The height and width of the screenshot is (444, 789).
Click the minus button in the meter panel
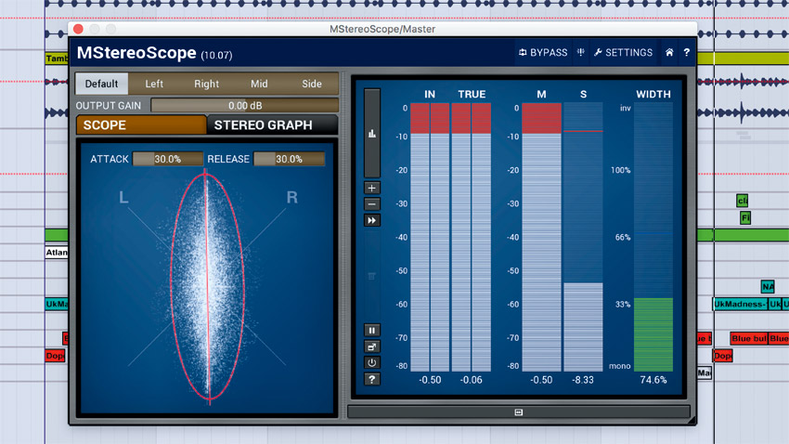[372, 204]
